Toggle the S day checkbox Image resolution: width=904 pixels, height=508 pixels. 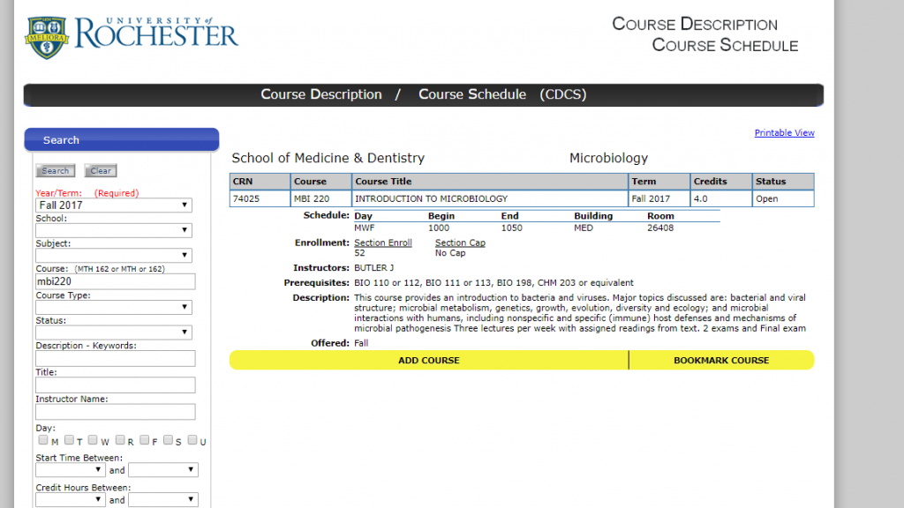coord(168,440)
